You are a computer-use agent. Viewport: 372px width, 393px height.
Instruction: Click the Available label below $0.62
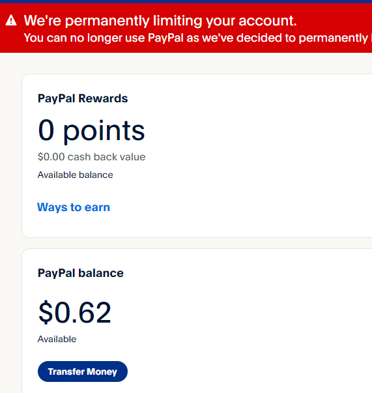click(x=57, y=339)
